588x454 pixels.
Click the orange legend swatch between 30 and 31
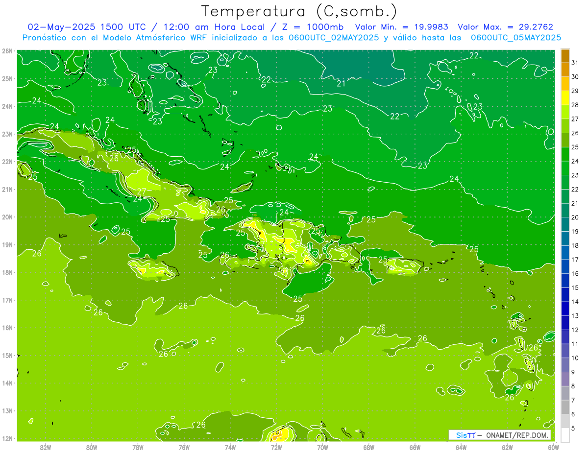(x=565, y=70)
